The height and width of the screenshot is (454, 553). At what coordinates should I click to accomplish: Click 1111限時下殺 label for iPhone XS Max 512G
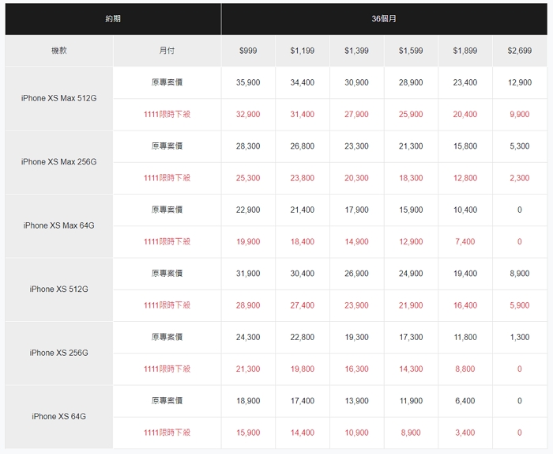(x=167, y=115)
